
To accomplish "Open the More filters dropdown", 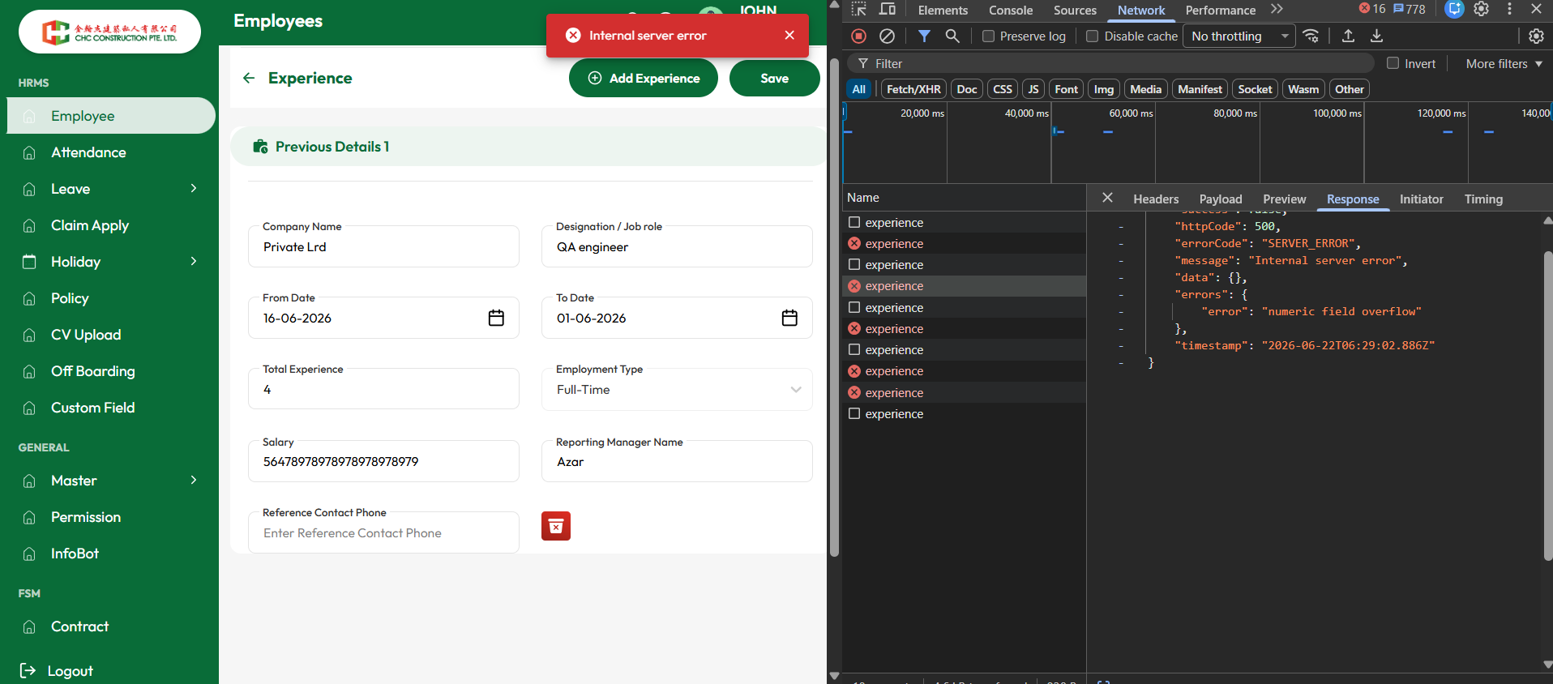I will tap(1504, 63).
